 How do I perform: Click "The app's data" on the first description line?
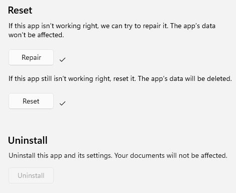click(x=193, y=26)
